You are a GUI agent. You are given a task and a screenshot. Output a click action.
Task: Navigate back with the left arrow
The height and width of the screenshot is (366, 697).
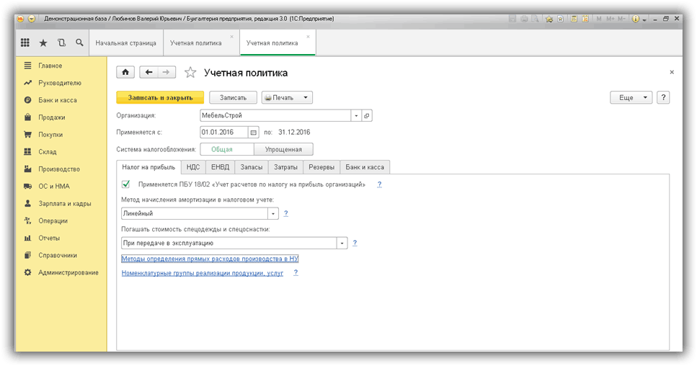click(148, 72)
